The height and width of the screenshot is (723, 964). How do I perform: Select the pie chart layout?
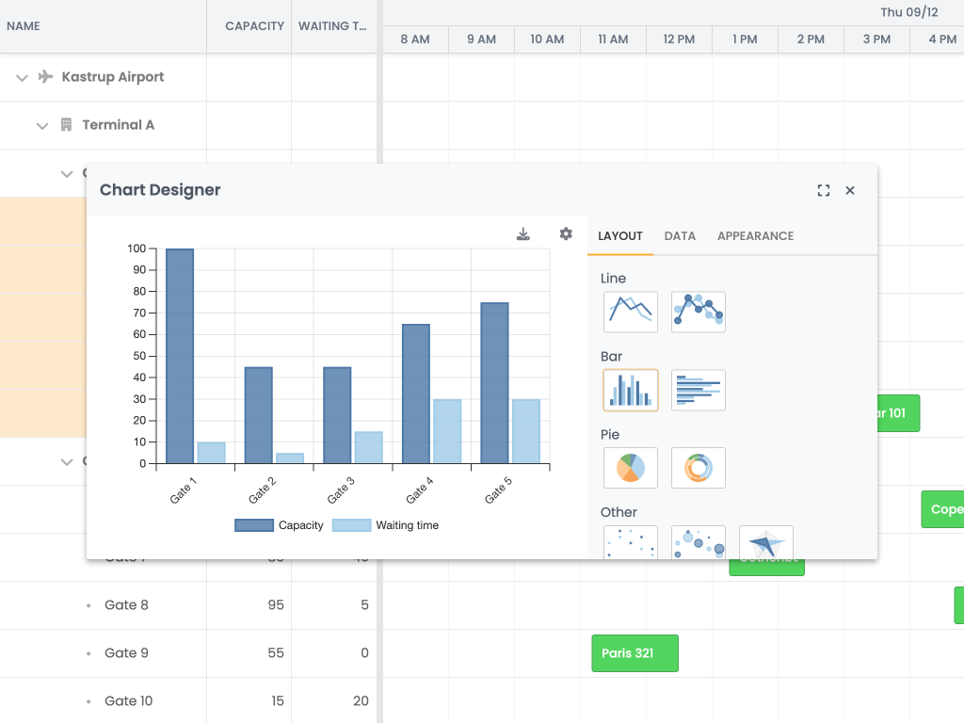(x=630, y=468)
